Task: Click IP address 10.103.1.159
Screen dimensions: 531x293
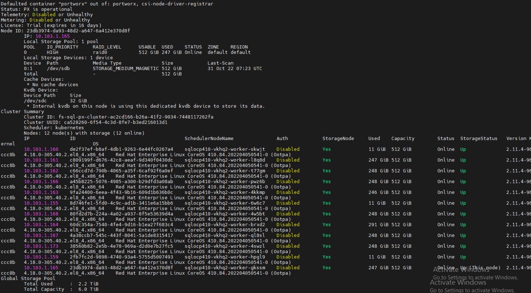Action: [41, 257]
